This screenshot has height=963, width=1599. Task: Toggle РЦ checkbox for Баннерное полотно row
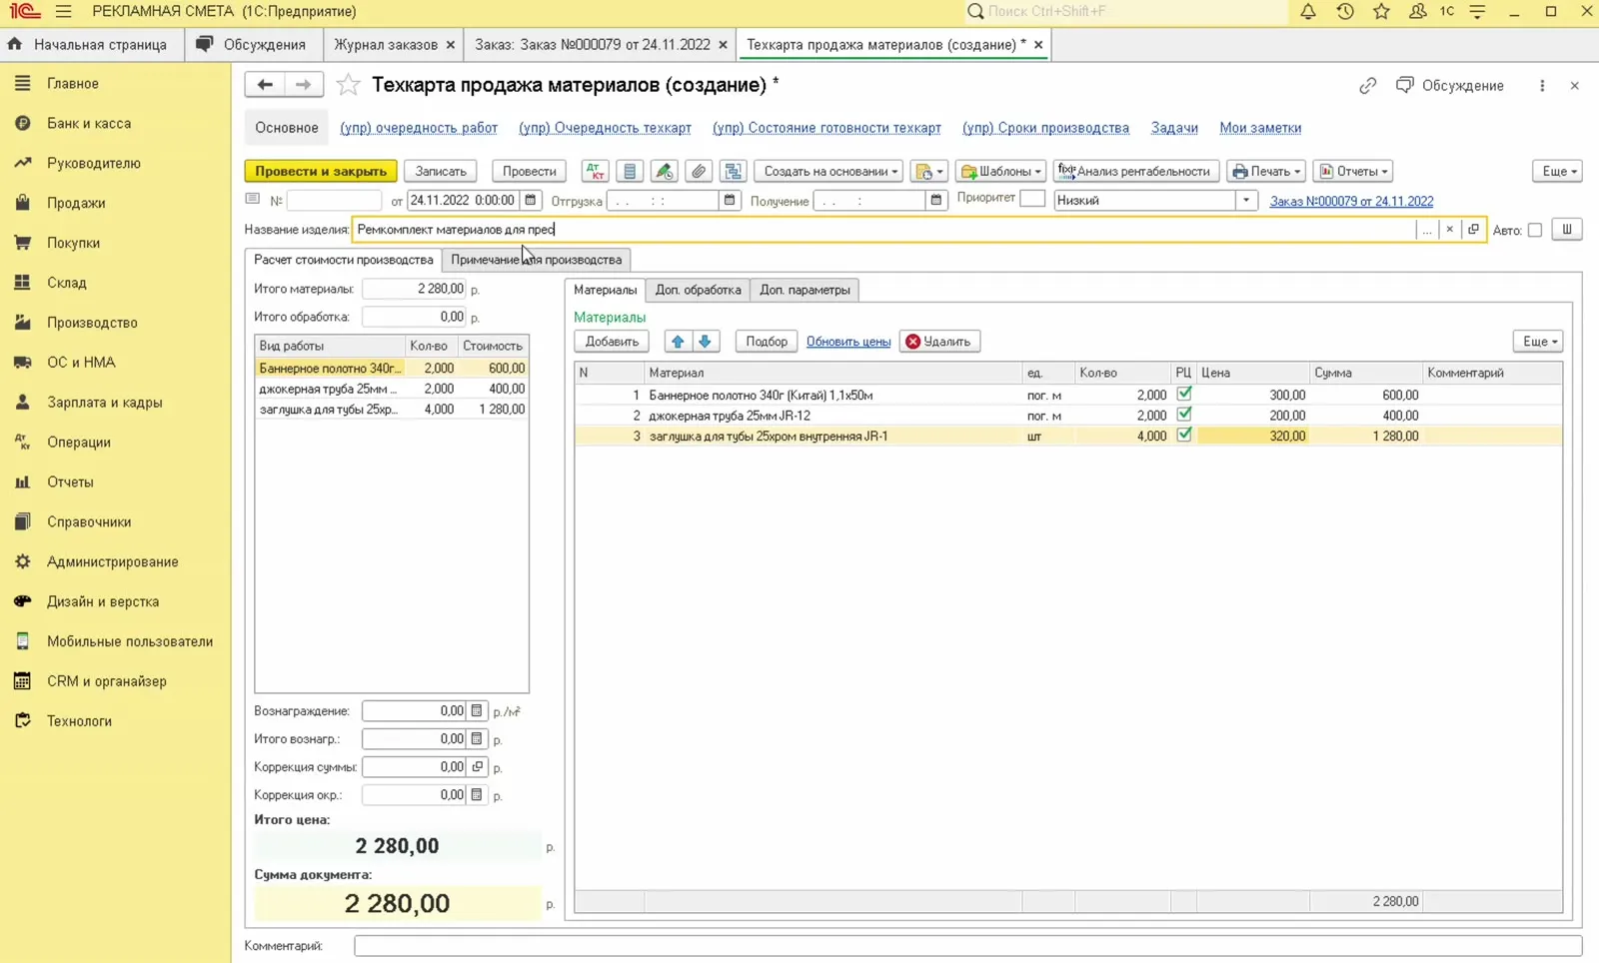click(1184, 394)
